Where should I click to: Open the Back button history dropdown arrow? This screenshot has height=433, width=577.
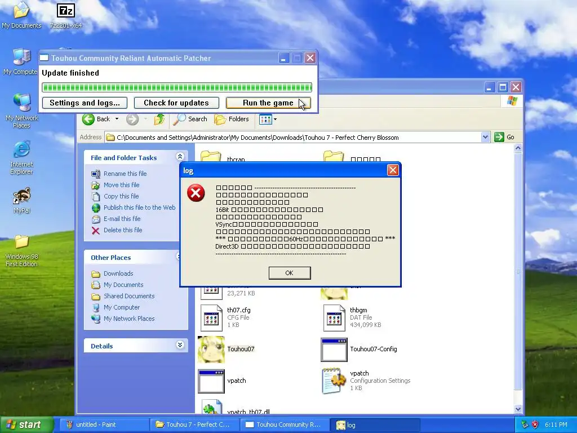(x=117, y=119)
